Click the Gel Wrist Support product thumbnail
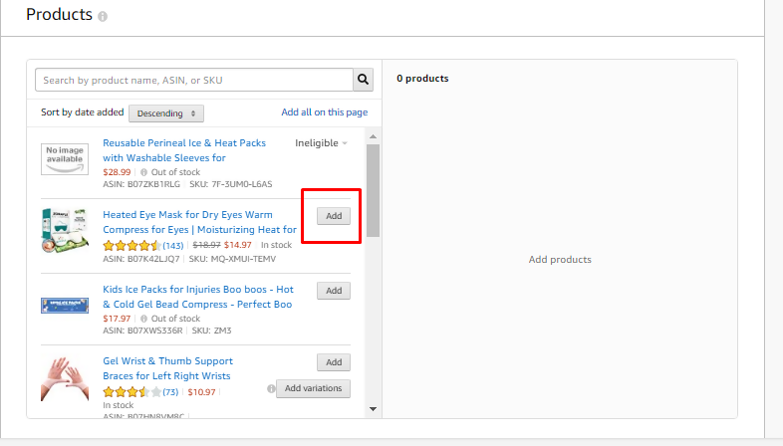This screenshot has height=446, width=783. tap(65, 379)
